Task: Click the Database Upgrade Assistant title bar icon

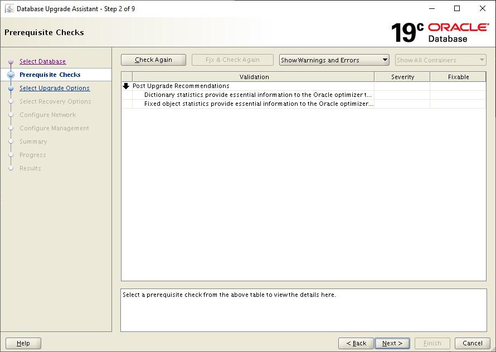Action: tap(8, 8)
